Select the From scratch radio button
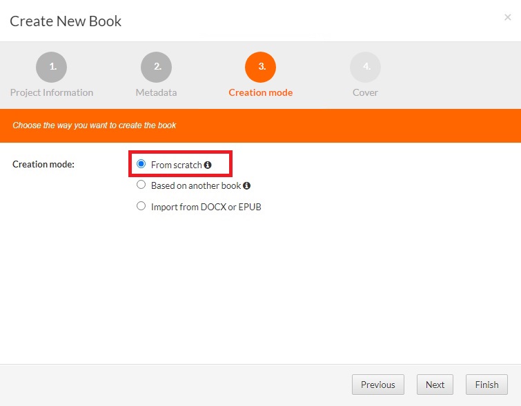 (x=141, y=164)
